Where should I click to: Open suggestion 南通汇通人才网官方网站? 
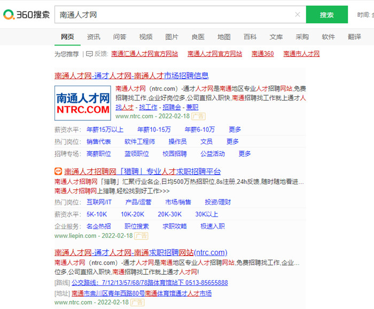point(145,53)
